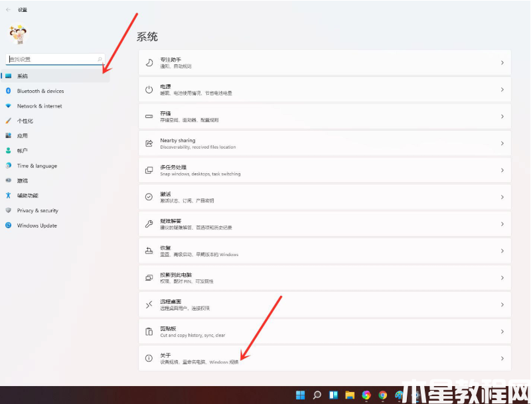Click the 'Cut and copy history, sync, clear' text
Viewport: 531px width, 404px height.
(192, 335)
